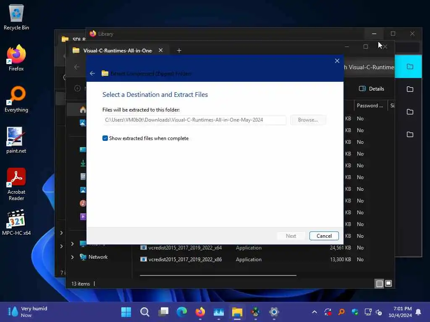Click the Password column header
Image resolution: width=430 pixels, height=322 pixels.
[x=370, y=105]
